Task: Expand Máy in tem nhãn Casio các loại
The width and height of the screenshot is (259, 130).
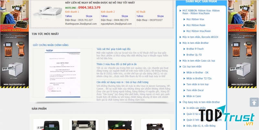Action: tap(203, 61)
